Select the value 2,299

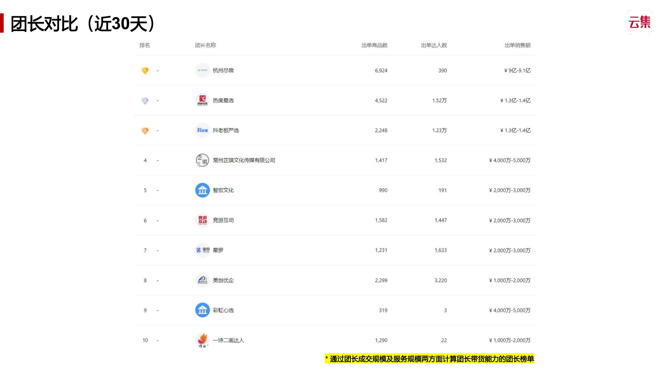tap(381, 280)
